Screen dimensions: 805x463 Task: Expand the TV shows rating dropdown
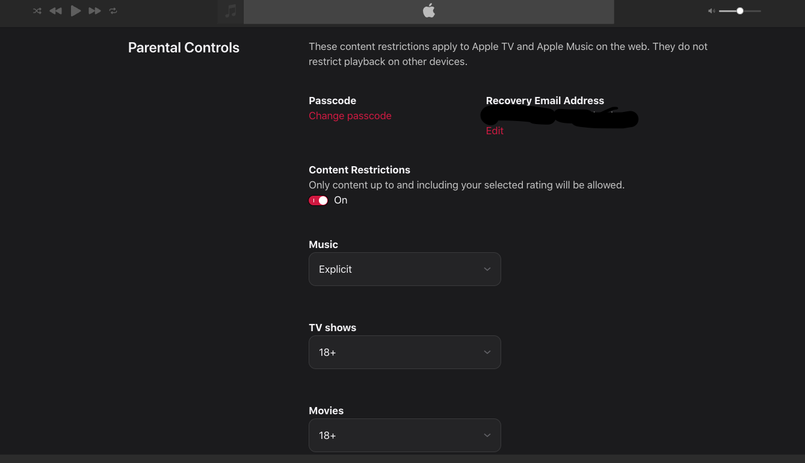[x=404, y=352]
